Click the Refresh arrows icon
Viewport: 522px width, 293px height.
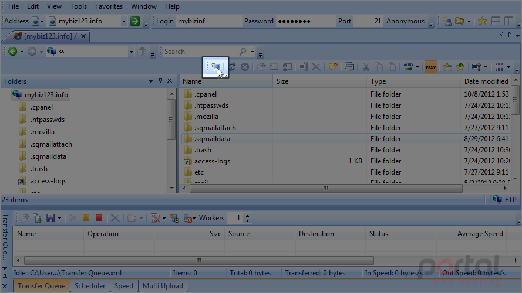(232, 67)
